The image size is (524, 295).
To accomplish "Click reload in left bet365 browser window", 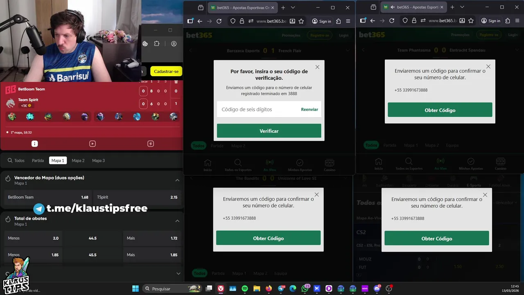I will tap(219, 21).
